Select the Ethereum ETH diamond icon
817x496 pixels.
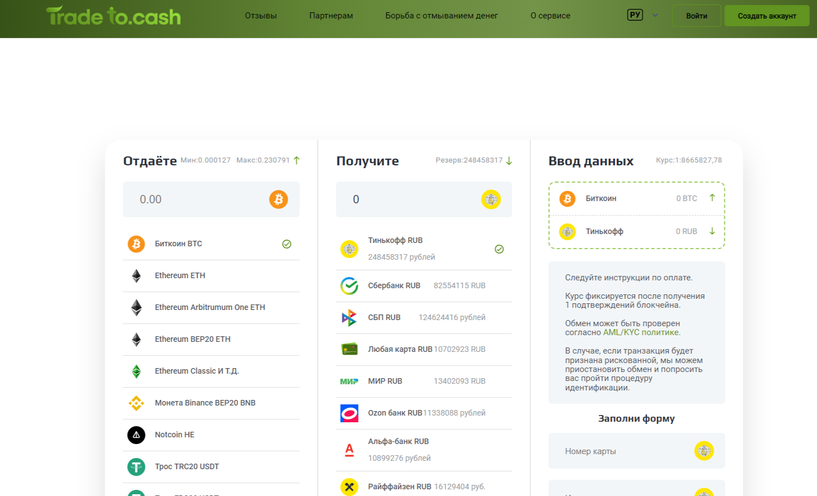click(136, 276)
